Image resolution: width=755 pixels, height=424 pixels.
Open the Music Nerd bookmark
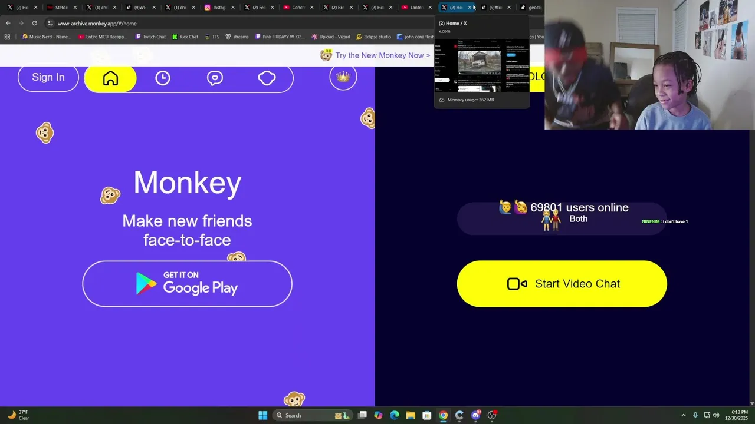45,37
